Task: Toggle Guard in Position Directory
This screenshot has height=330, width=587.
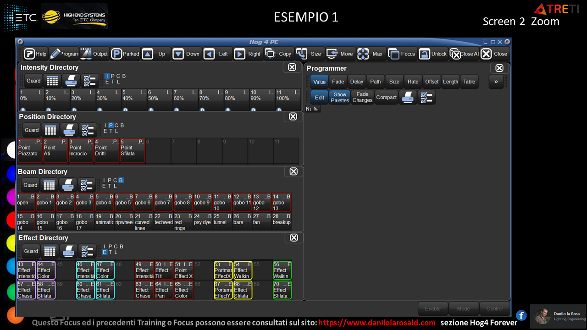Action: tap(32, 130)
